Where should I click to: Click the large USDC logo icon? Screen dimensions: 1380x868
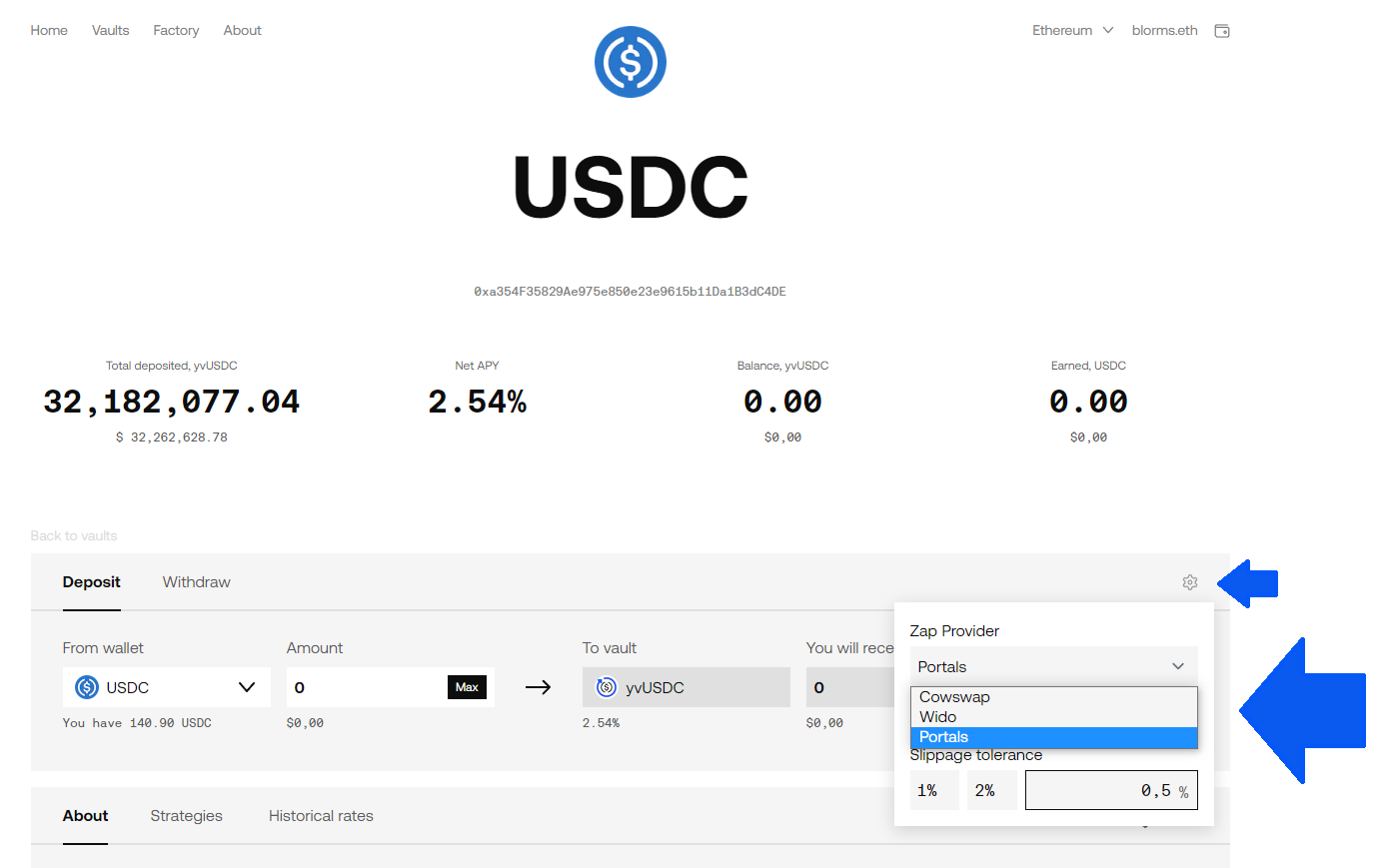click(630, 62)
